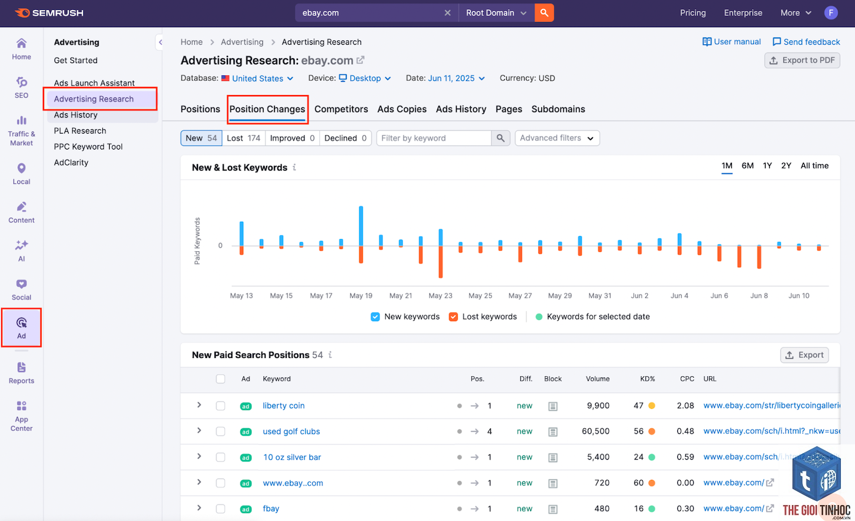Select the Lost 174 filter

tap(243, 138)
